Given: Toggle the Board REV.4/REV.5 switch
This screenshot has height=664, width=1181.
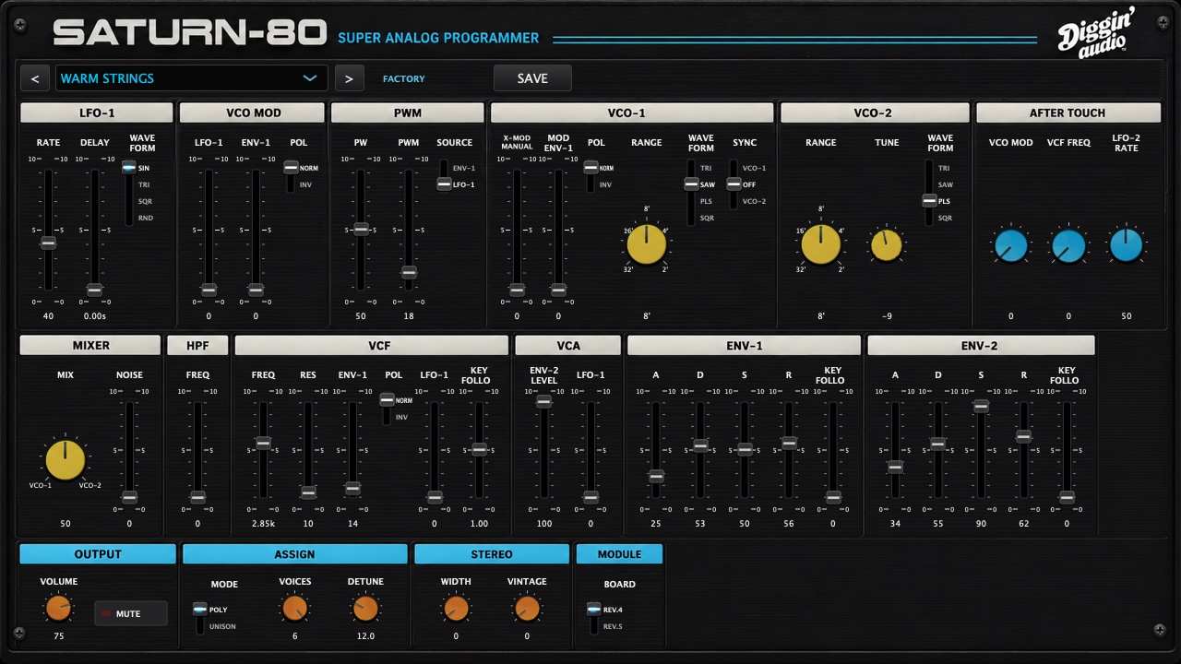Looking at the screenshot, I should 593,618.
